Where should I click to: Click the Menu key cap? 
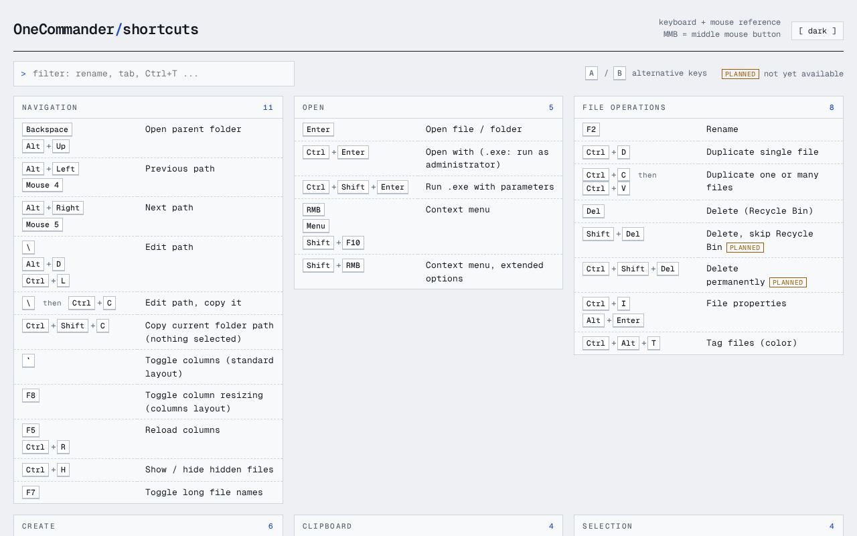tap(316, 226)
